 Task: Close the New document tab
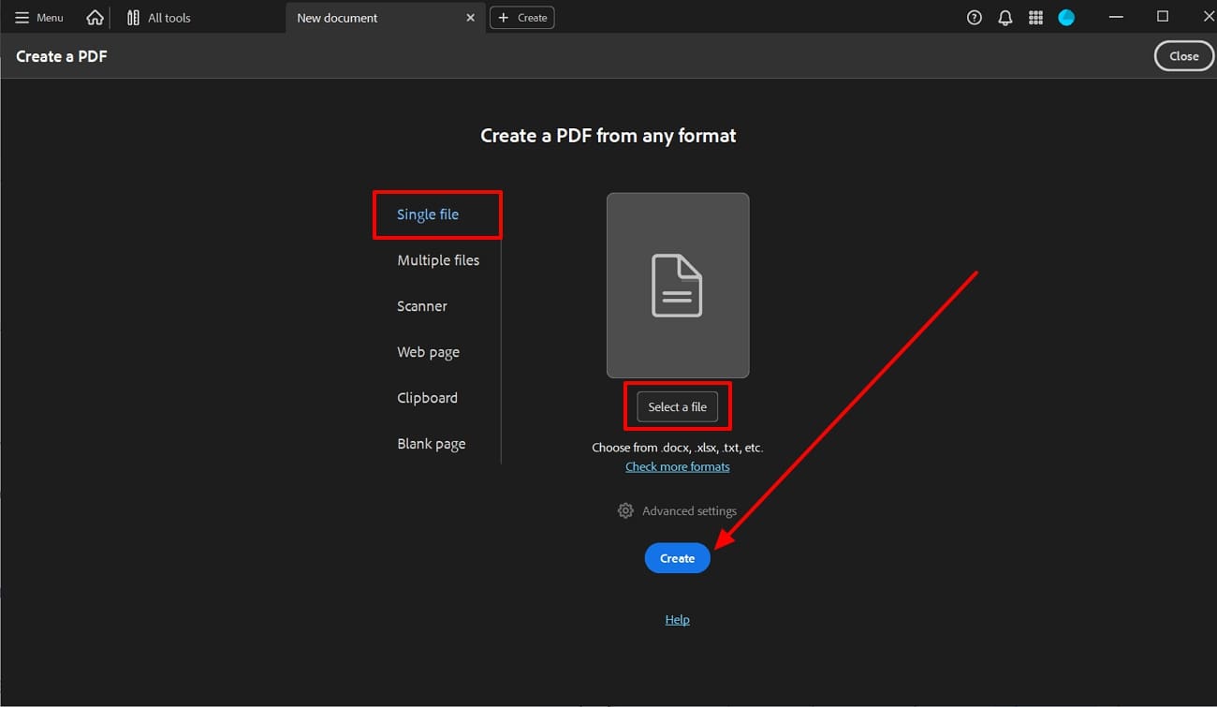(471, 18)
